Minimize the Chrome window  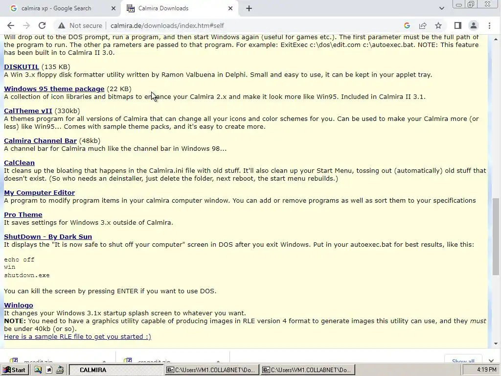(459, 4)
